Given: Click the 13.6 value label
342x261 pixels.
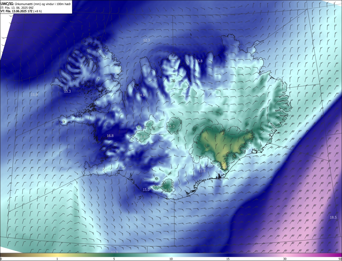Looking at the screenshot, I should click(202, 171).
